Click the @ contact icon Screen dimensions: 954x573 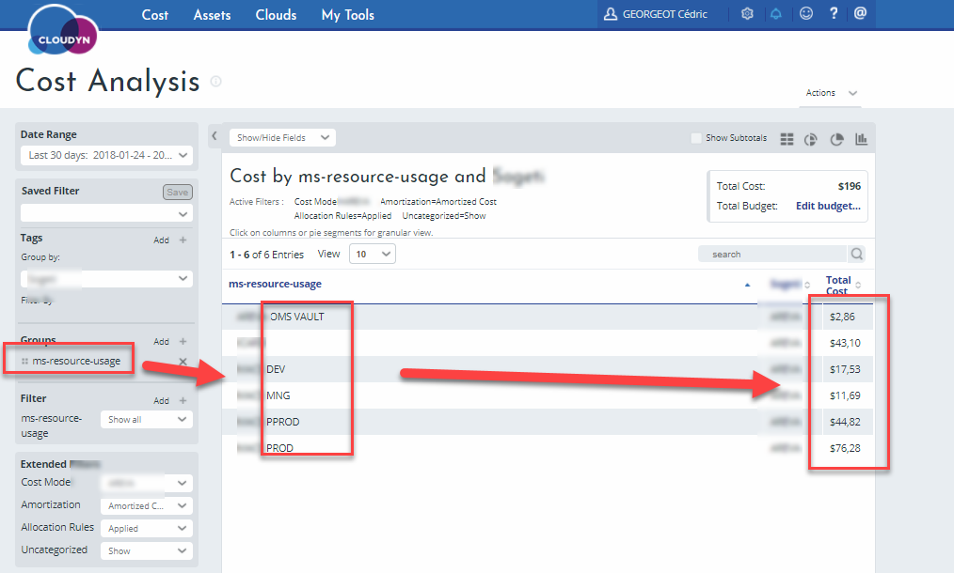[860, 13]
